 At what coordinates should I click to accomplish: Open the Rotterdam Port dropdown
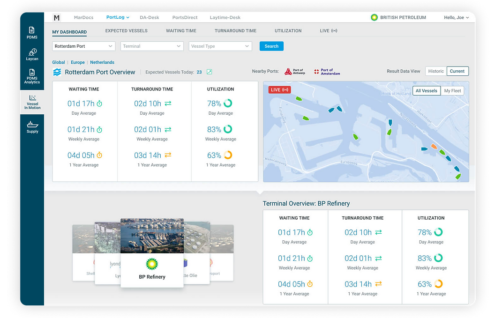(84, 46)
